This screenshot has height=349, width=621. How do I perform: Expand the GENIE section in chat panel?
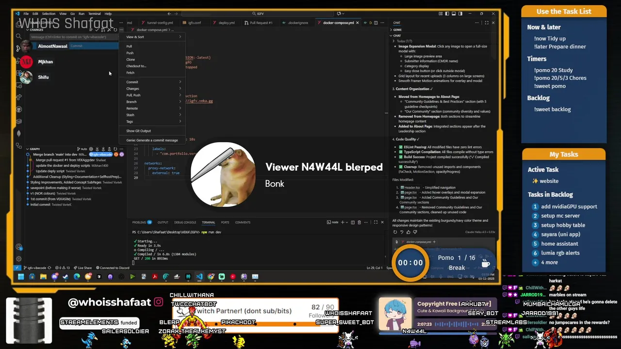395,30
